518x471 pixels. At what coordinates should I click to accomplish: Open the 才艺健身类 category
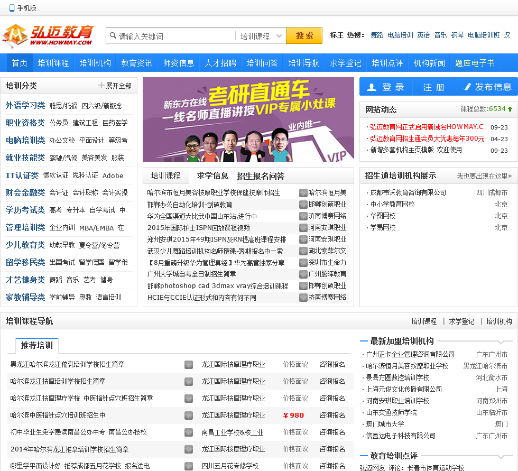pyautogui.click(x=25, y=280)
